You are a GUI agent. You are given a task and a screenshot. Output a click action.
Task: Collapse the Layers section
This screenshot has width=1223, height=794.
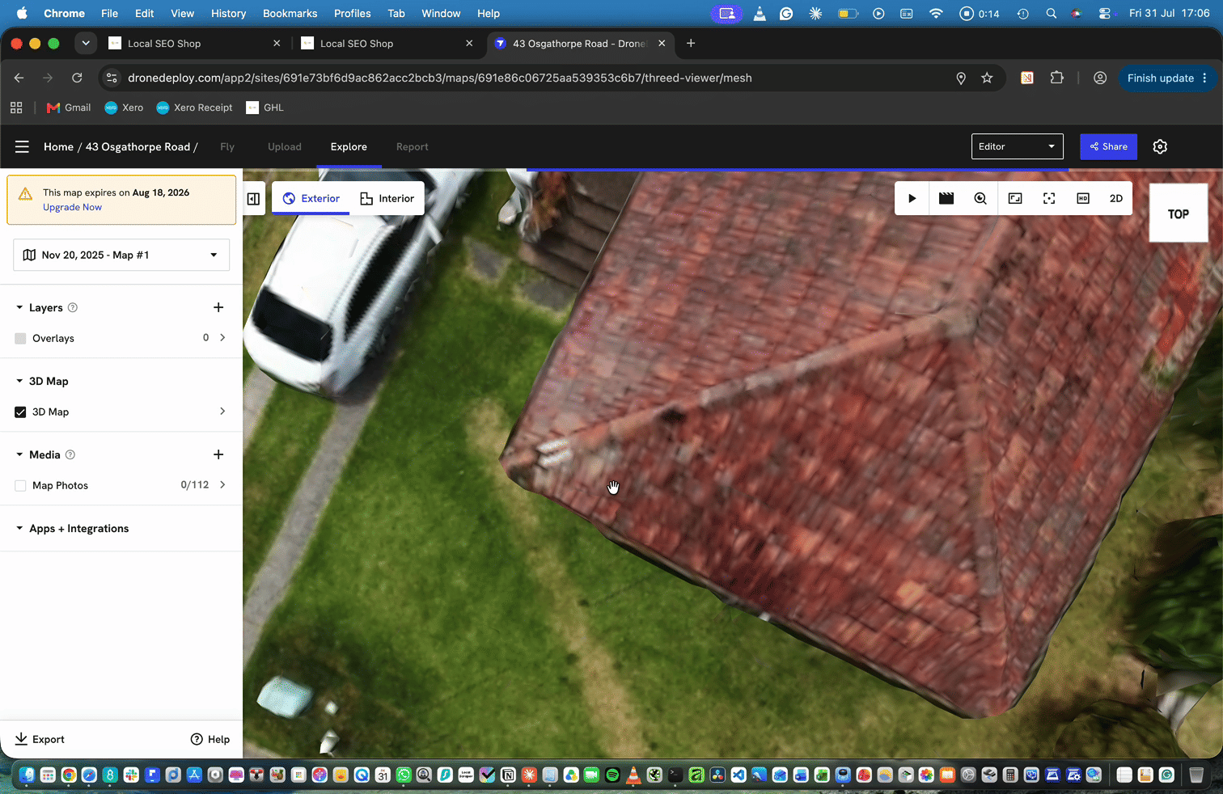coord(19,307)
